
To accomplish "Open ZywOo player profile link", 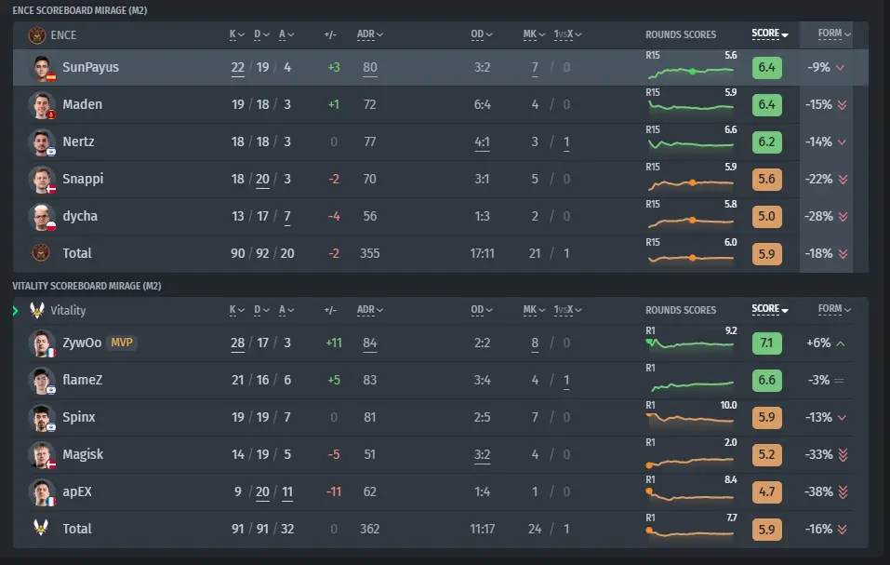I will pyautogui.click(x=82, y=343).
